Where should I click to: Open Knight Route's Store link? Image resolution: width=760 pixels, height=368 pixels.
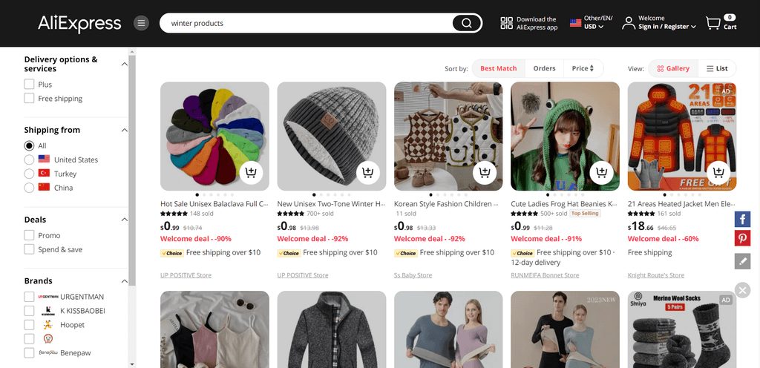pos(656,275)
